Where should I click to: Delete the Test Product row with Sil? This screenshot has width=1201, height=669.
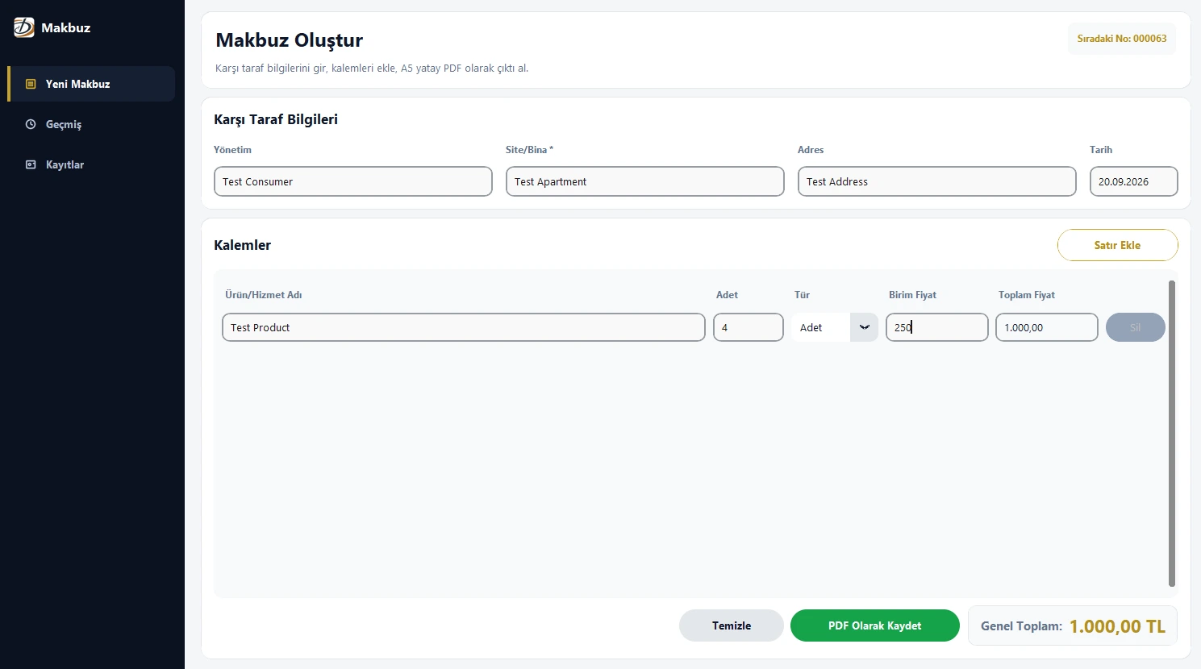1135,327
